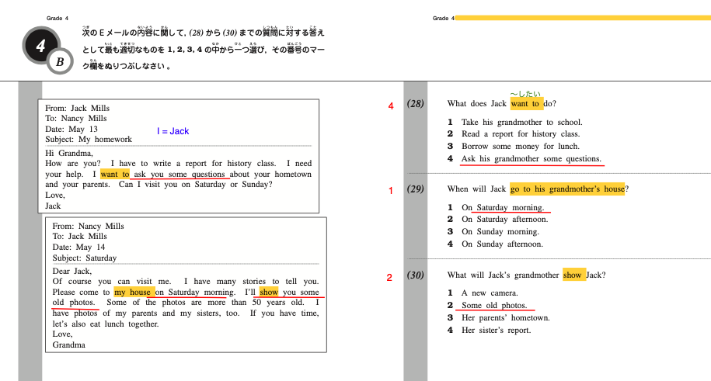Click answer 'On Saturday morning.'
The width and height of the screenshot is (711, 381).
pos(503,207)
